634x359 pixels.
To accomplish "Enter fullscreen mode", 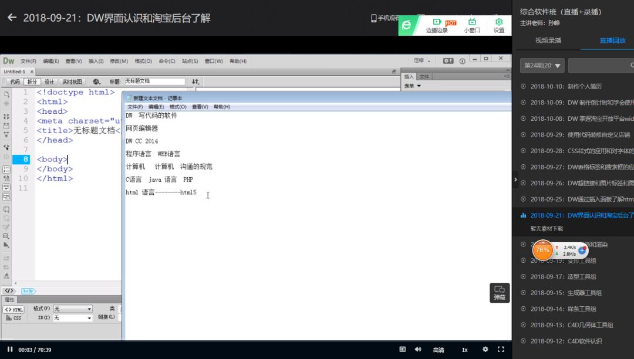I will (501, 350).
